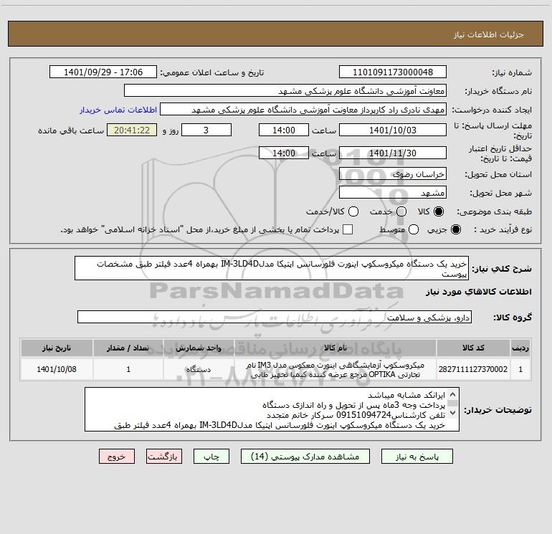Click the notes line with phone 09151094724

pos(356,415)
